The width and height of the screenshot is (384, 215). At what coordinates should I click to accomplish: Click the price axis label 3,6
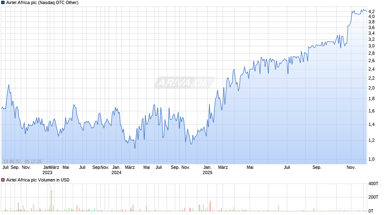(x=371, y=27)
